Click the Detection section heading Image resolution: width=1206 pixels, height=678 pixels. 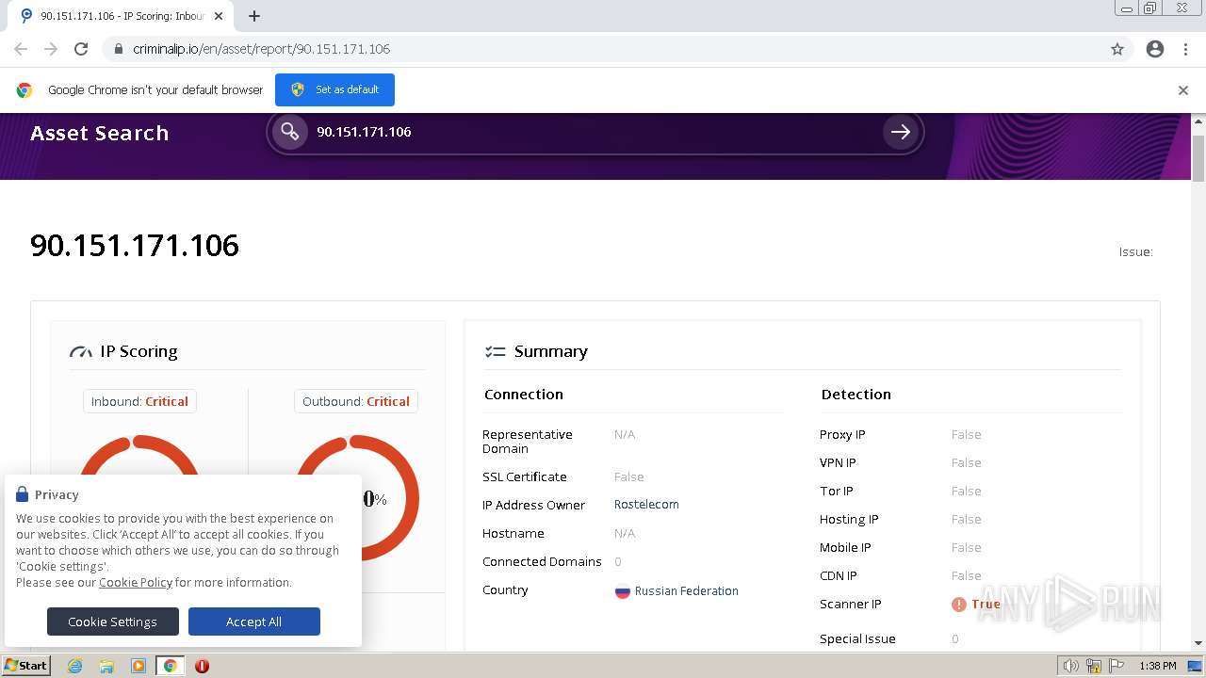click(x=856, y=395)
